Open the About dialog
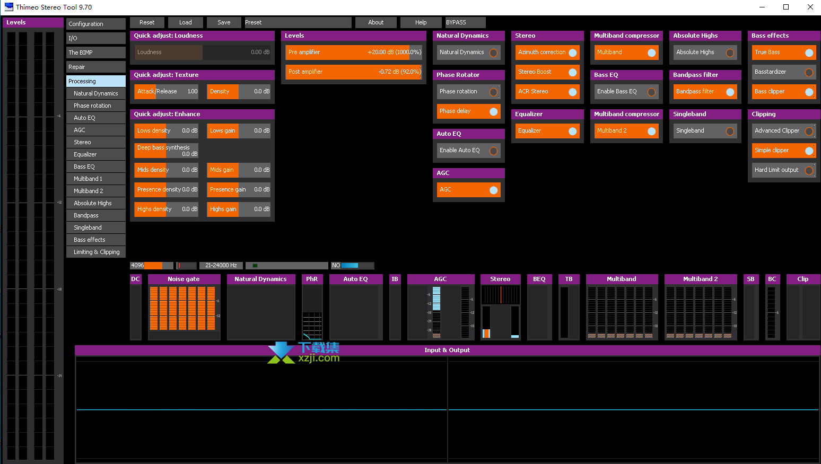The height and width of the screenshot is (464, 821). pos(375,22)
